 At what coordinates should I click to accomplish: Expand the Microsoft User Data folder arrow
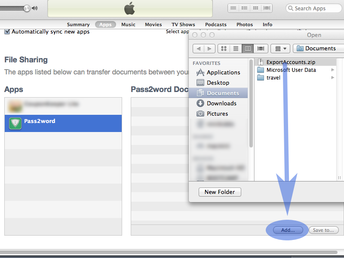(x=333, y=70)
